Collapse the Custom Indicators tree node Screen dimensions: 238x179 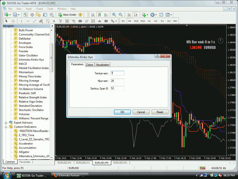(x=6, y=127)
